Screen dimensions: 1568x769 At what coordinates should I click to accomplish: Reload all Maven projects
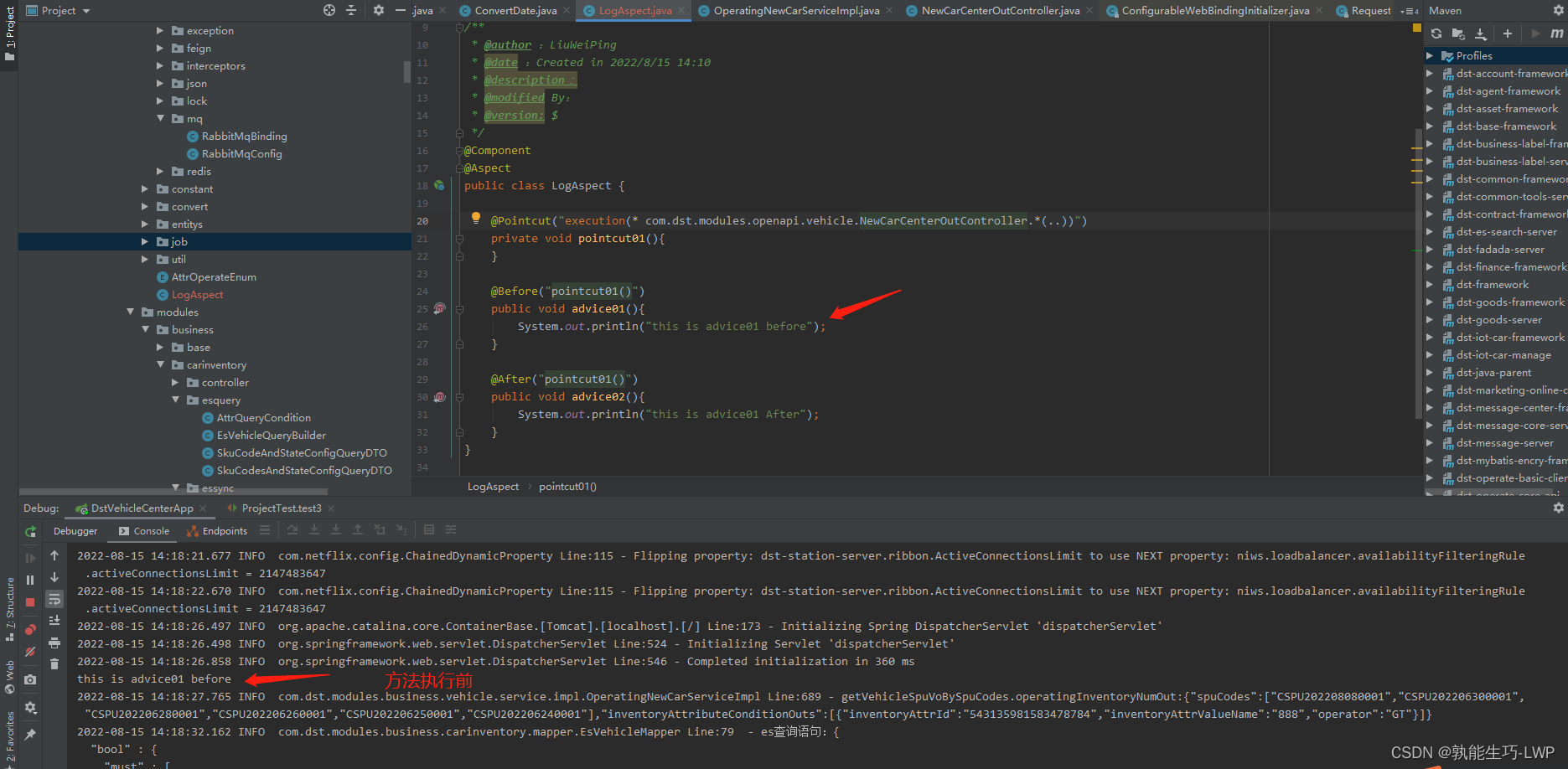click(1436, 34)
